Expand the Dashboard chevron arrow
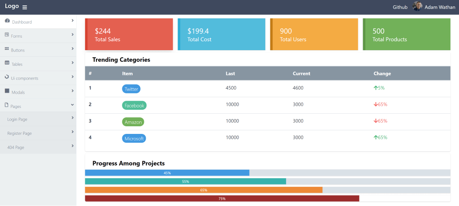 [x=72, y=21]
